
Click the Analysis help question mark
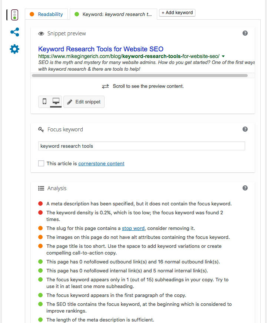(x=245, y=188)
